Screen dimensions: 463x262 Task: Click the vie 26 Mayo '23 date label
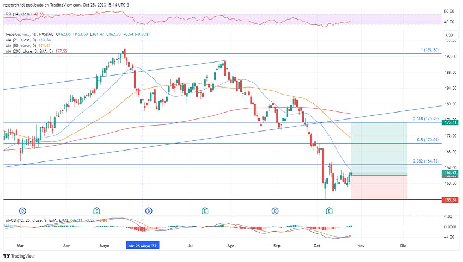click(x=143, y=246)
